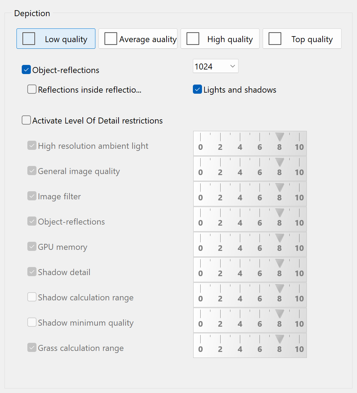Image resolution: width=357 pixels, height=393 pixels.
Task: Select the Low quality preset button
Action: coord(56,39)
